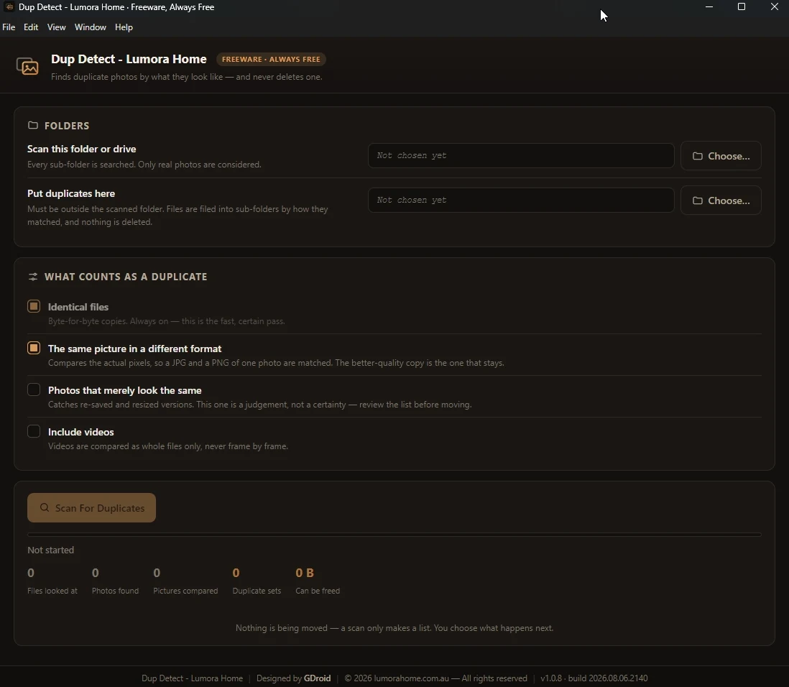Open the Window menu
The image size is (789, 687).
(90, 27)
